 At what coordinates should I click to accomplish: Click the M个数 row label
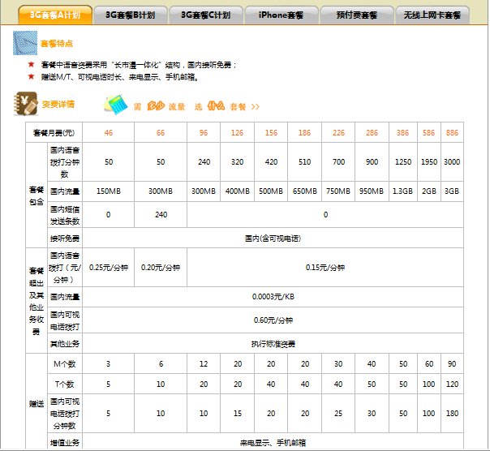[65, 363]
